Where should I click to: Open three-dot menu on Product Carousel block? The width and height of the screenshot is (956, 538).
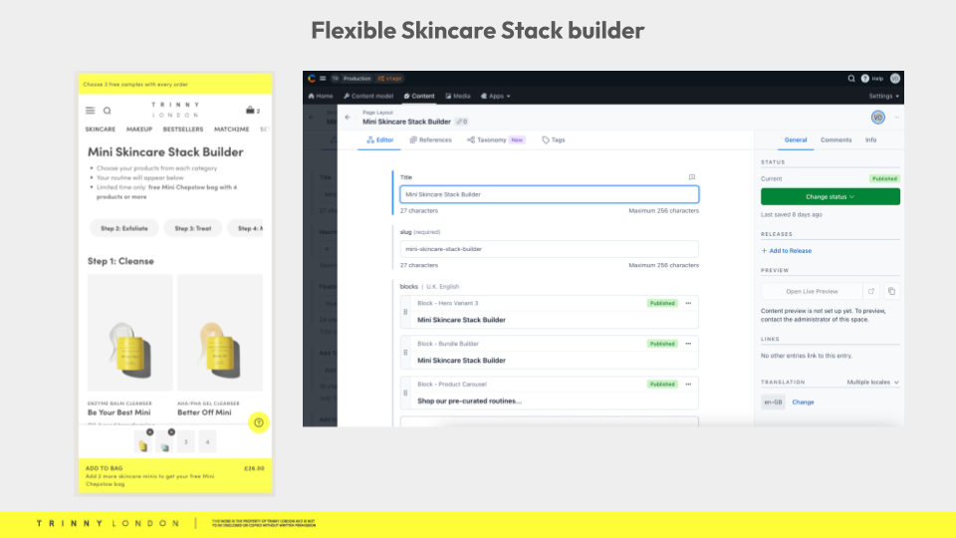[688, 385]
